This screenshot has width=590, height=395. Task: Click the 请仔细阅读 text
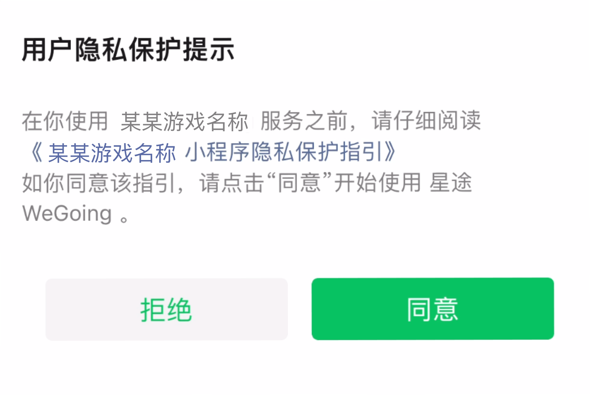coord(426,121)
